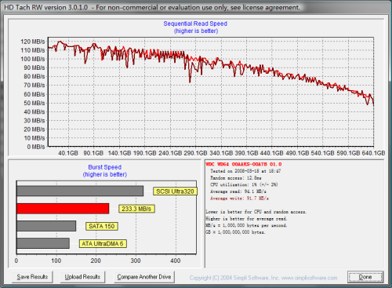This screenshot has height=288, width=392.
Task: Click the SATA 150 label
Action: tap(102, 226)
